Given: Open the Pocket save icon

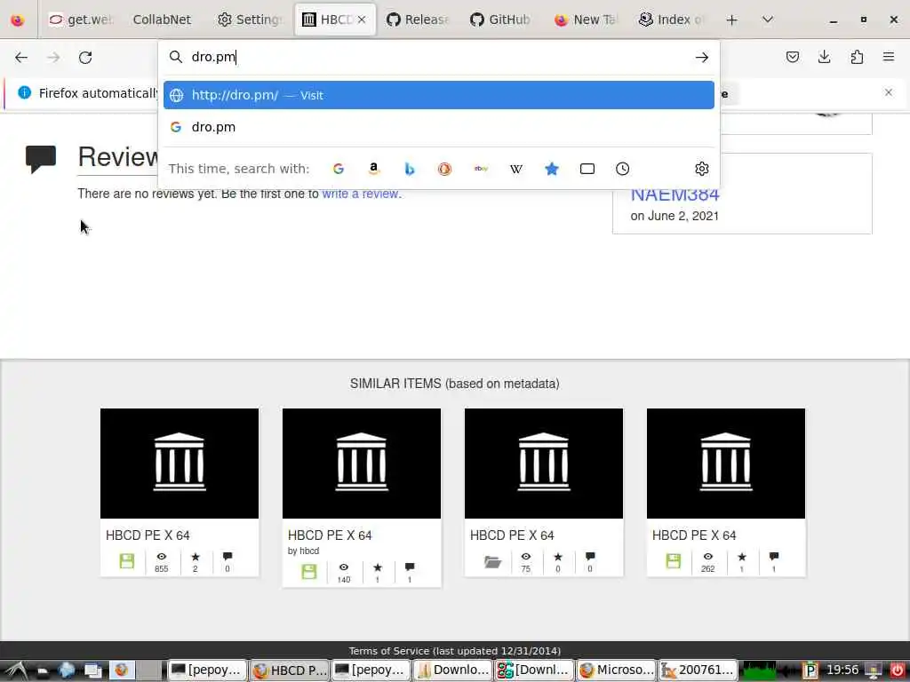Looking at the screenshot, I should [792, 57].
